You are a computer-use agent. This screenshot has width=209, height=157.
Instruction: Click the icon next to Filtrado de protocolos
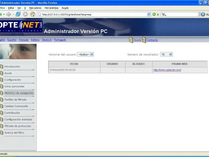[x=2, y=126]
